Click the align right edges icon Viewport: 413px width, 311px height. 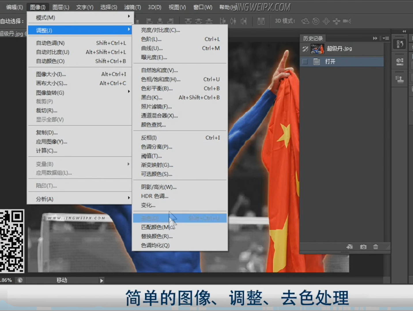click(171, 21)
